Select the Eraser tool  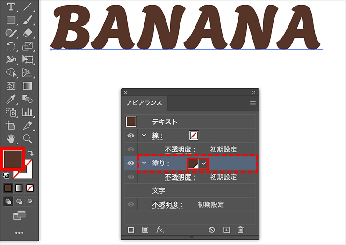pos(28,33)
